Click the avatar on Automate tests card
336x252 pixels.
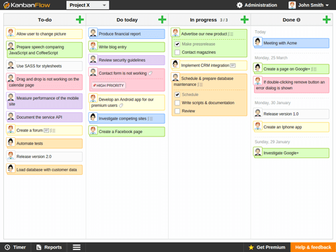coord(11,142)
